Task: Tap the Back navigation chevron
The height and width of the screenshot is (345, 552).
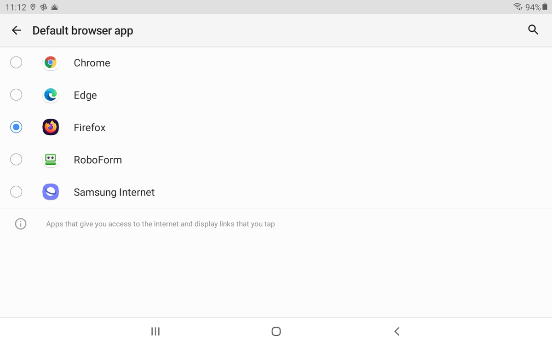Action: [x=397, y=331]
